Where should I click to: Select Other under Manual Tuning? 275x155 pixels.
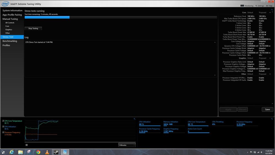[x=7, y=33]
